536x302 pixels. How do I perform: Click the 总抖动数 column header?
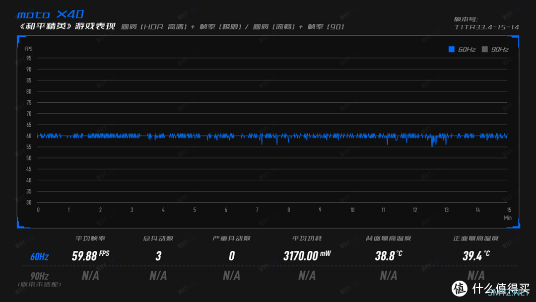point(158,238)
